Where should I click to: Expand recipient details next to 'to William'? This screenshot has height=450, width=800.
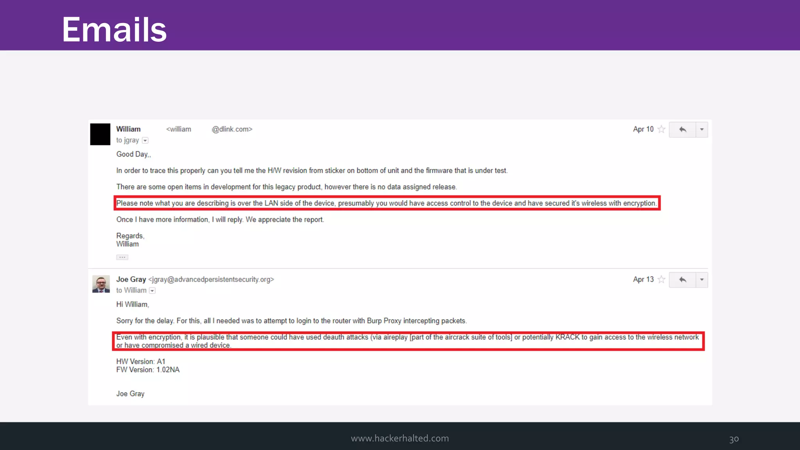coord(152,291)
